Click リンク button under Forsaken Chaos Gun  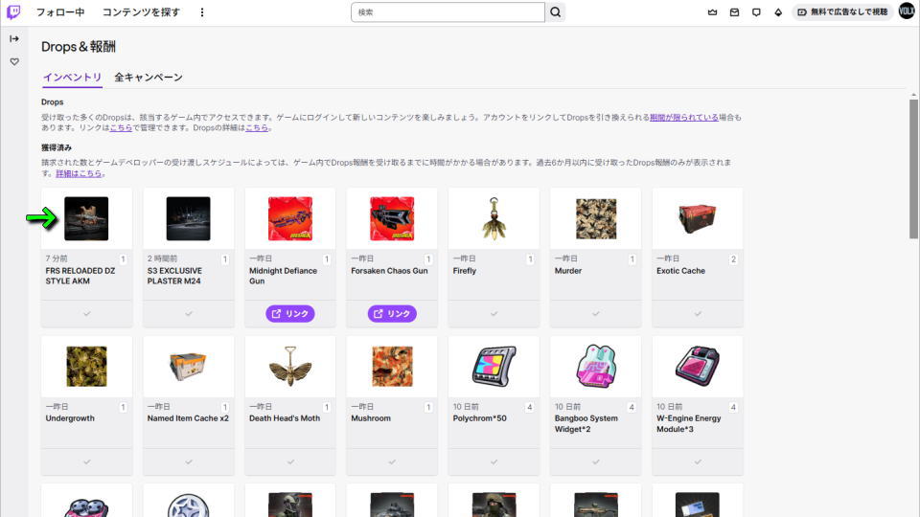point(392,314)
